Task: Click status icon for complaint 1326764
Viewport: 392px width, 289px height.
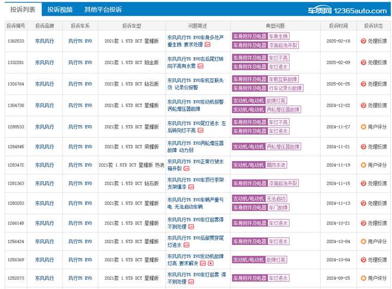Action: pos(364,84)
